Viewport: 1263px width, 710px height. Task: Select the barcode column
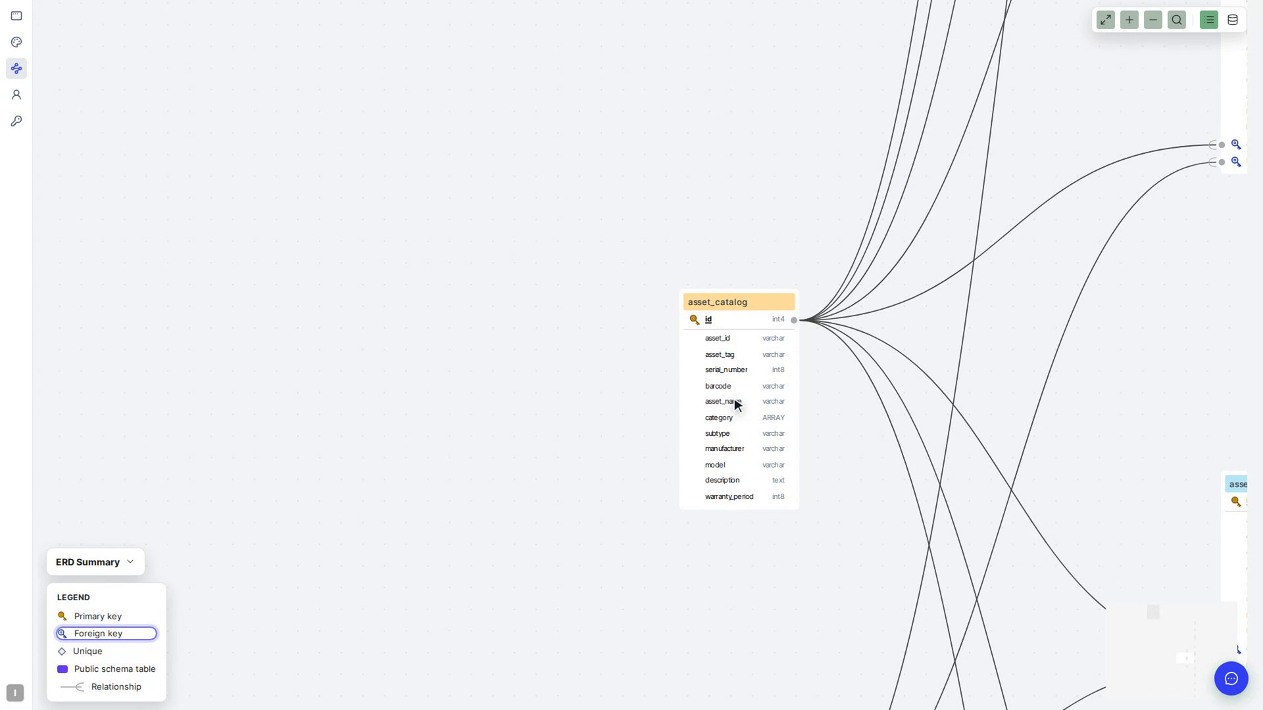pos(739,386)
